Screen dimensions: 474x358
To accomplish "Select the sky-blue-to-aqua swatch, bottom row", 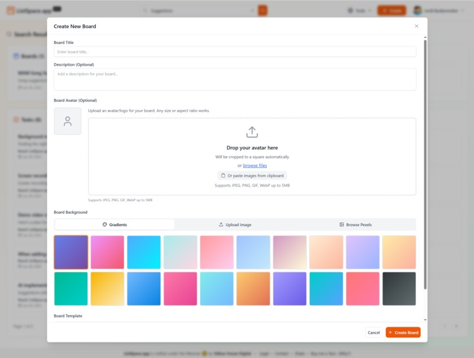I will pyautogui.click(x=217, y=289).
